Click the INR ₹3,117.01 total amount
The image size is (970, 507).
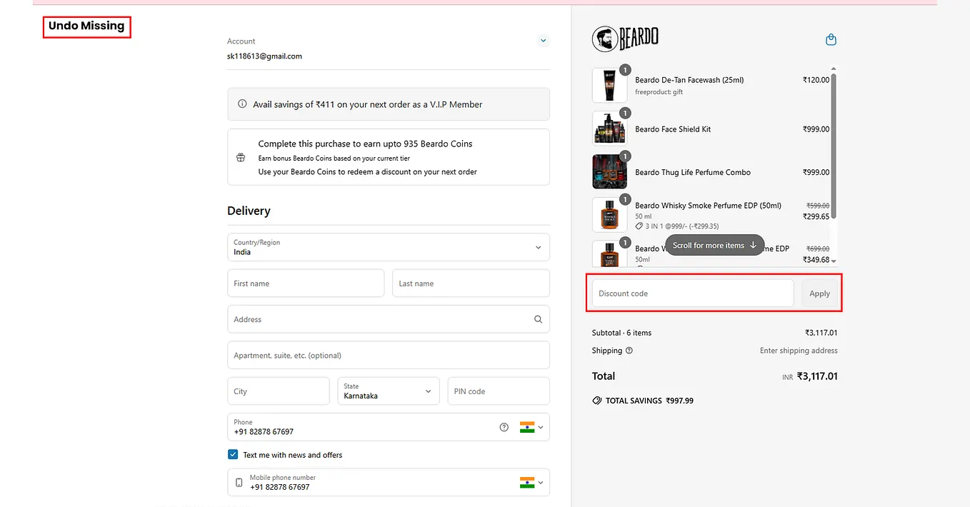810,376
